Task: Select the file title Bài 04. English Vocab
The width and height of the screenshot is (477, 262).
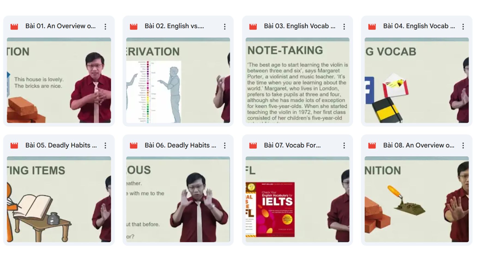Action: (419, 26)
